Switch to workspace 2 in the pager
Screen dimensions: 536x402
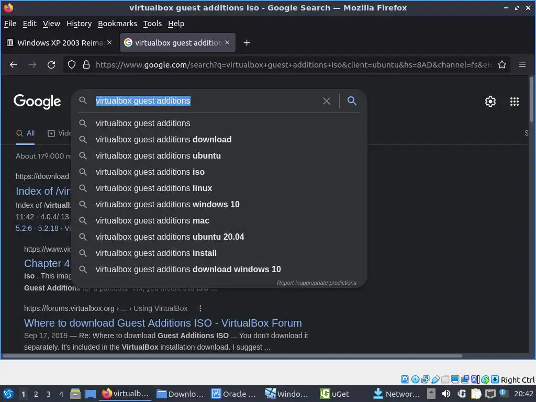[36, 394]
